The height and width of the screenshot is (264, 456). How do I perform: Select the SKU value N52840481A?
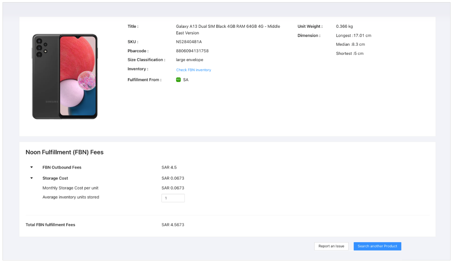[189, 42]
